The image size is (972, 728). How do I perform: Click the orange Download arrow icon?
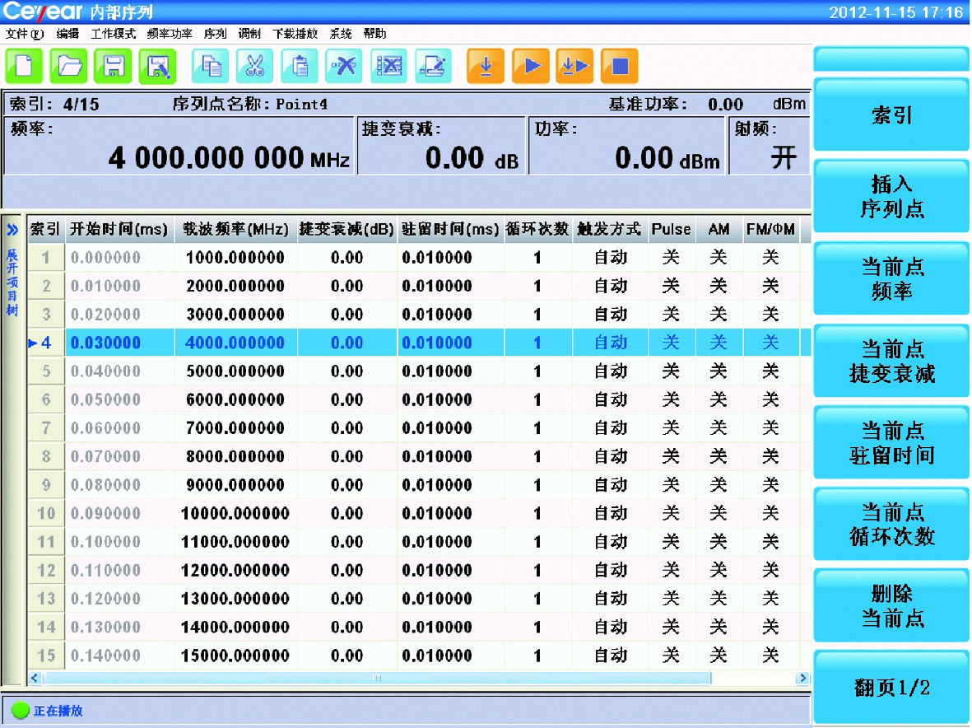pos(486,67)
